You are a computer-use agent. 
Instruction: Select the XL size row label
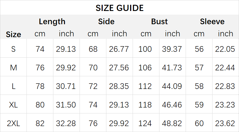pos(14,105)
